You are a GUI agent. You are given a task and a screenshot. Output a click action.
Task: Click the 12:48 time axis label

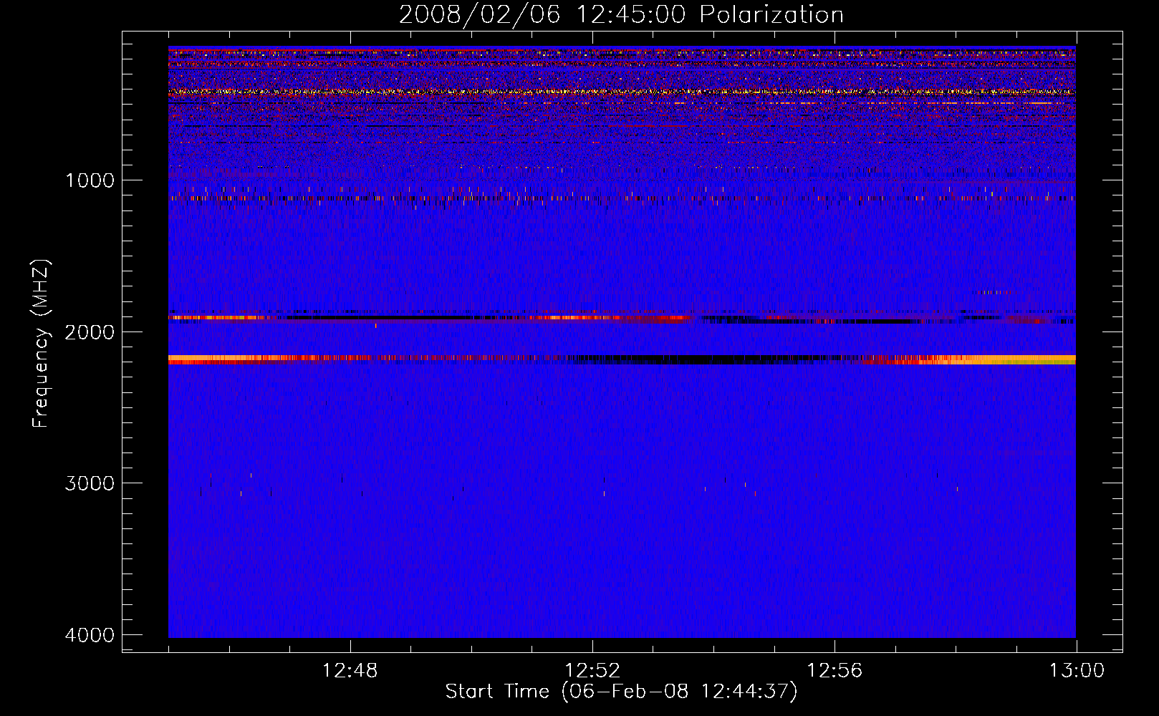[350, 671]
